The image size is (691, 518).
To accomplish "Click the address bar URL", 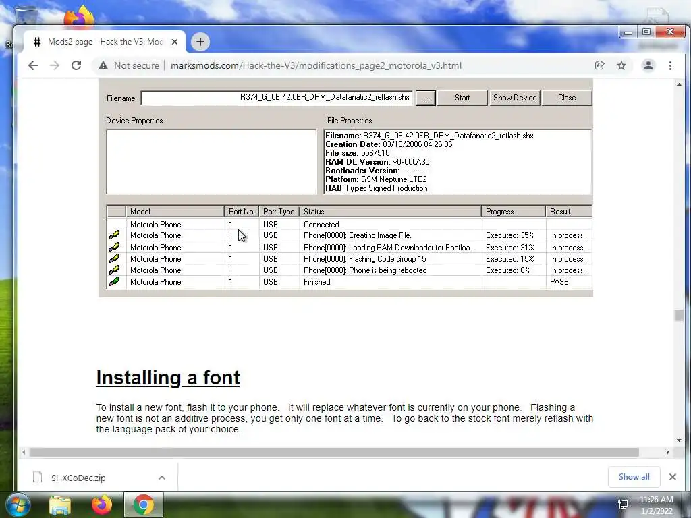I will click(x=316, y=65).
